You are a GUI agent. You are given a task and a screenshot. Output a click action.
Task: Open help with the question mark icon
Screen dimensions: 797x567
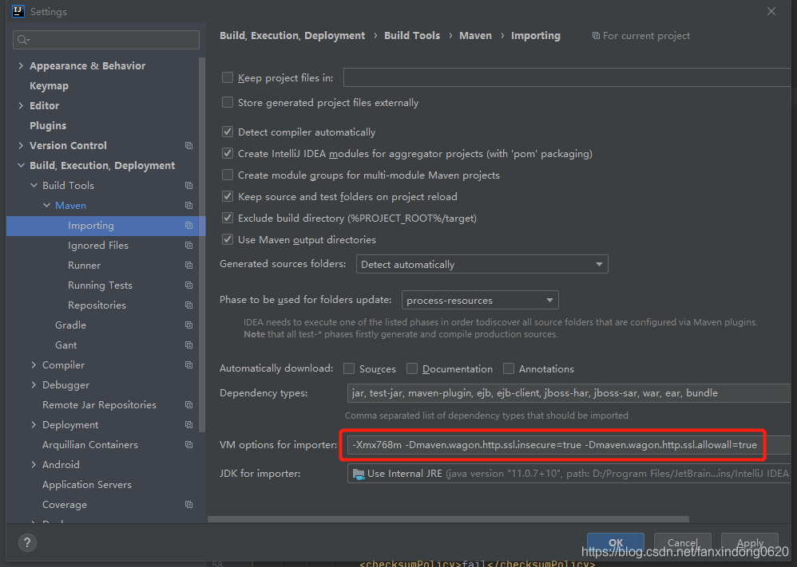tap(27, 542)
